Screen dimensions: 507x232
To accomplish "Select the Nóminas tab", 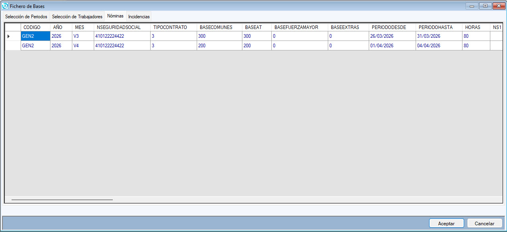I will pyautogui.click(x=115, y=16).
